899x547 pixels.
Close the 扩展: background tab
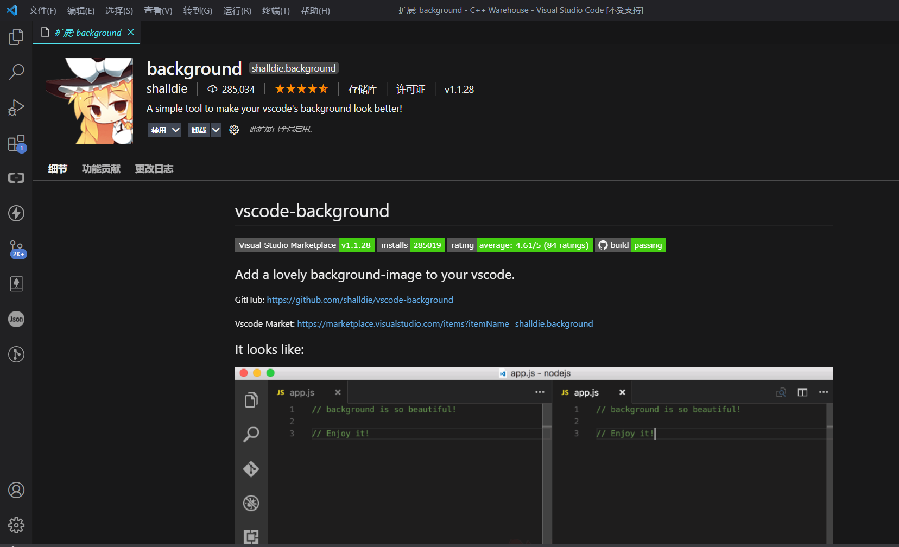[131, 33]
